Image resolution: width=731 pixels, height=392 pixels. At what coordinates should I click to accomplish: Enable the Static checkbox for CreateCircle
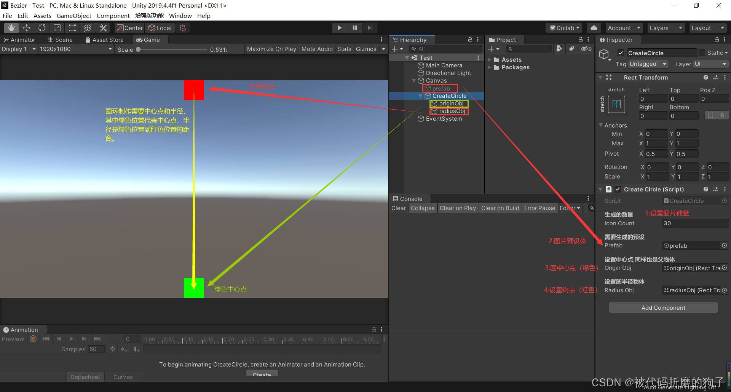[702, 53]
